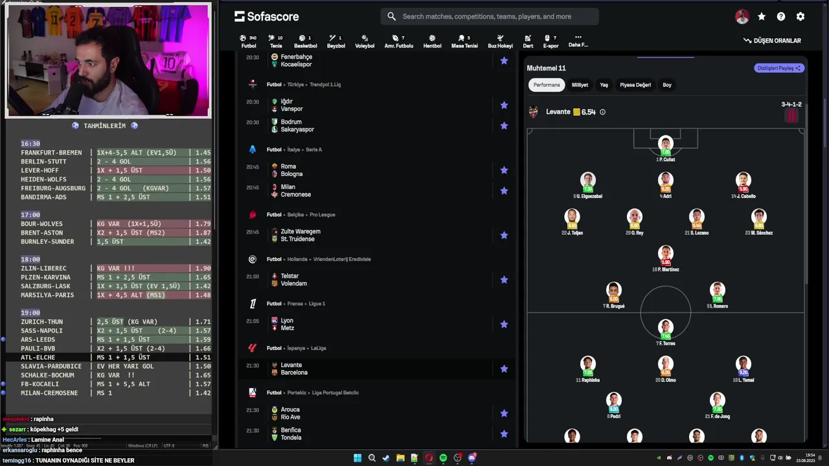The width and height of the screenshot is (829, 466).
Task: Open the Buz Hokeyi sport category
Action: (500, 41)
